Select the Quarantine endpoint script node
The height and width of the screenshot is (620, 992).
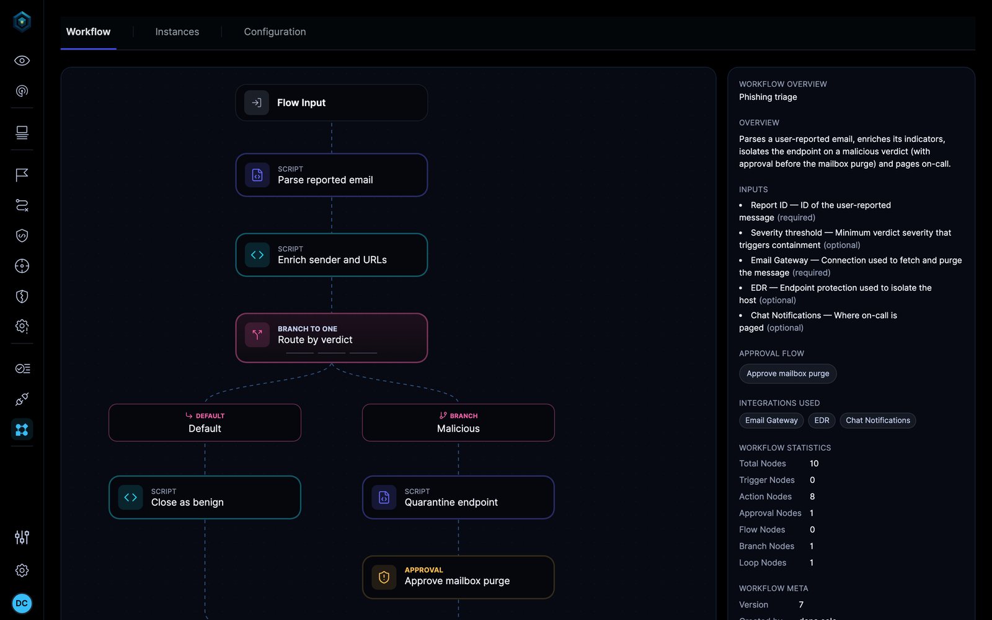pyautogui.click(x=458, y=497)
